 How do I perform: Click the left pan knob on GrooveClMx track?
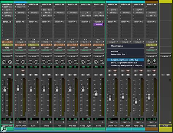click(x=4, y=62)
